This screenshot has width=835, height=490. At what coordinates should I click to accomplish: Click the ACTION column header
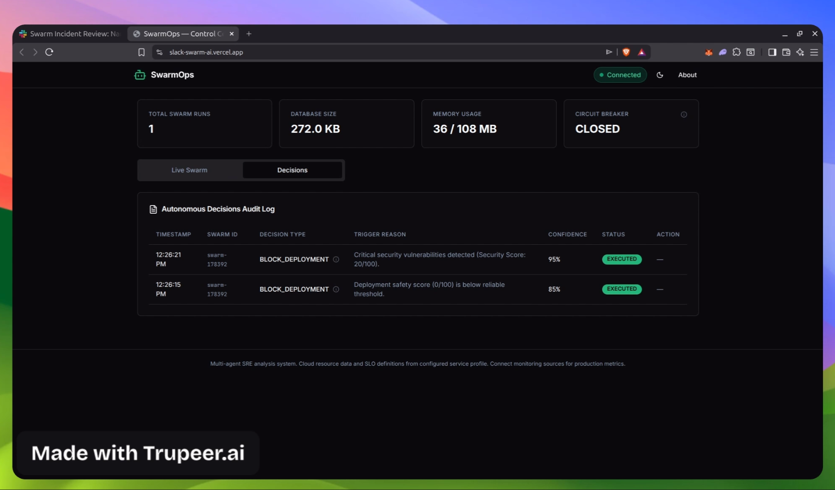click(668, 235)
